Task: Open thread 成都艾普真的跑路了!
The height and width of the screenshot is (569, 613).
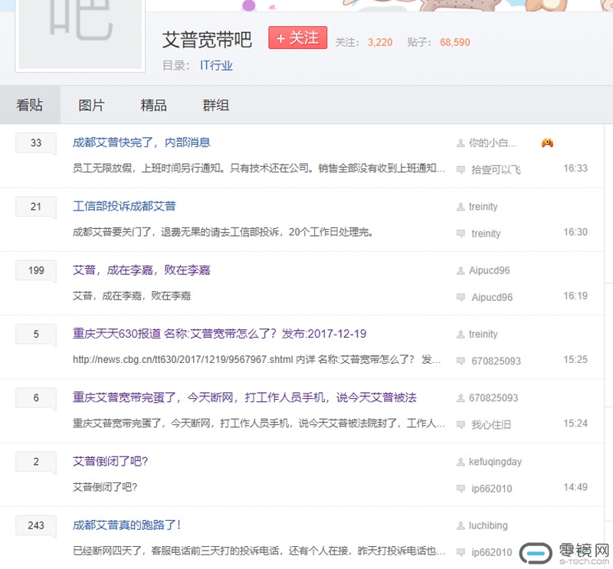Action: (x=126, y=525)
